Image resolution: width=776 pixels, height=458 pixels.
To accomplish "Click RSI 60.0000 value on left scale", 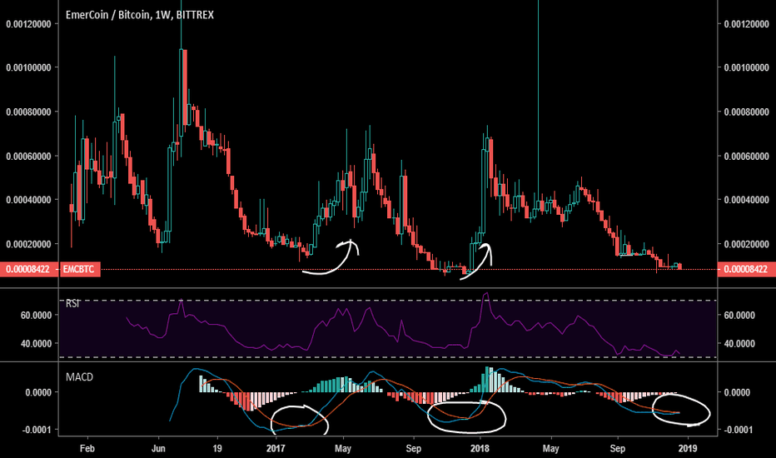I will coord(36,316).
